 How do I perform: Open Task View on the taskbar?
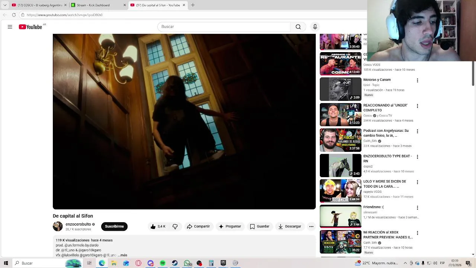(89, 263)
